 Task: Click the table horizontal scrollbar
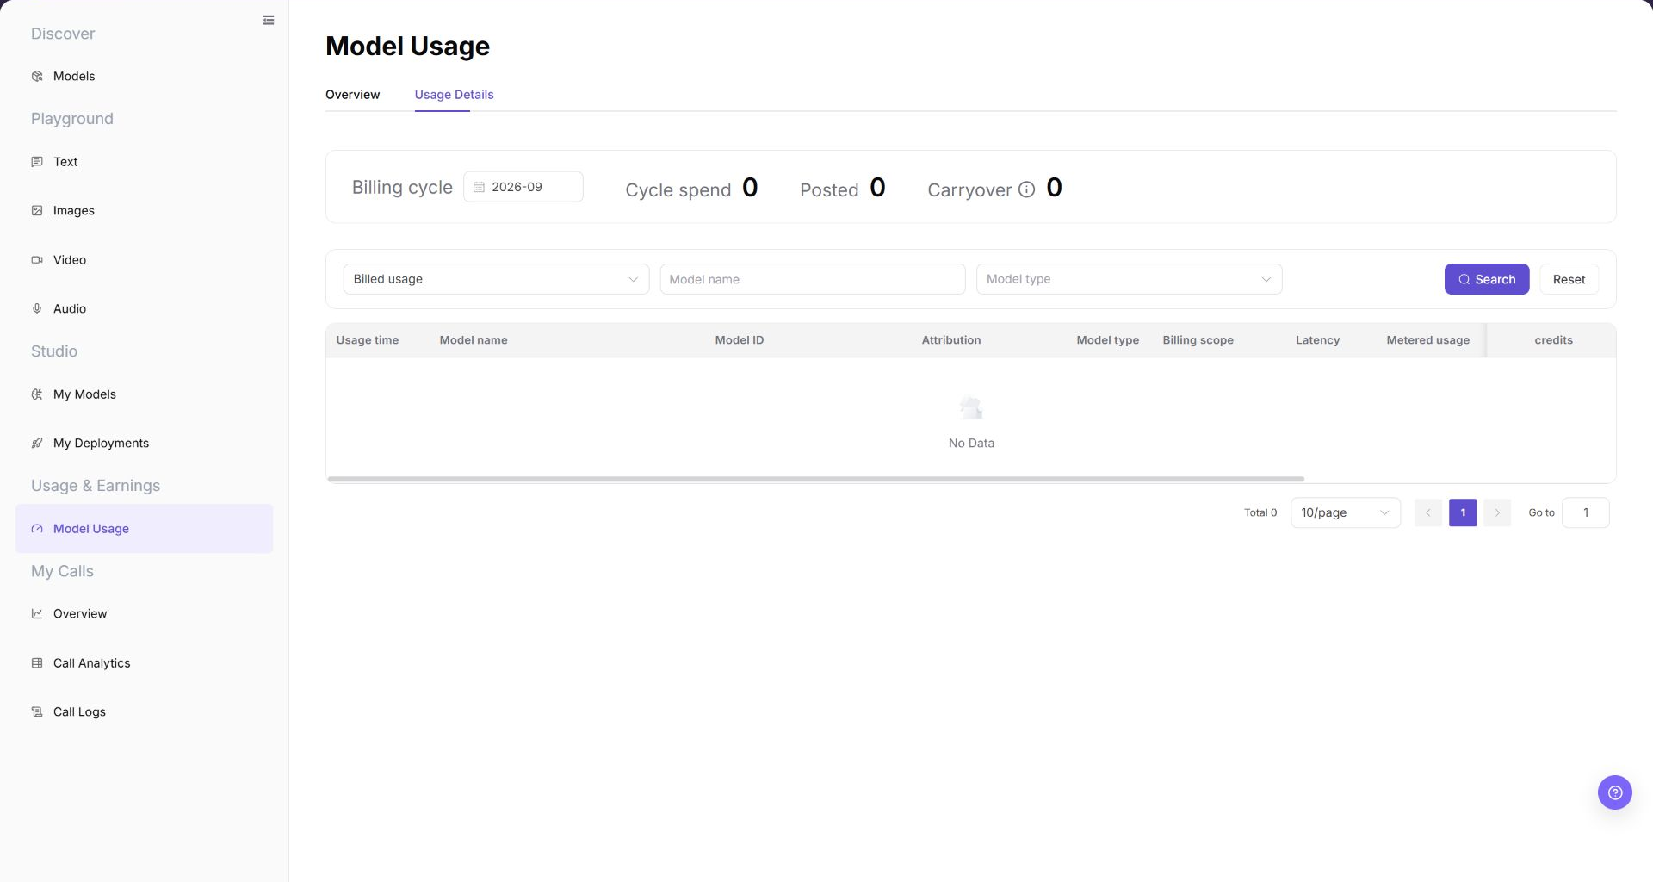815,479
